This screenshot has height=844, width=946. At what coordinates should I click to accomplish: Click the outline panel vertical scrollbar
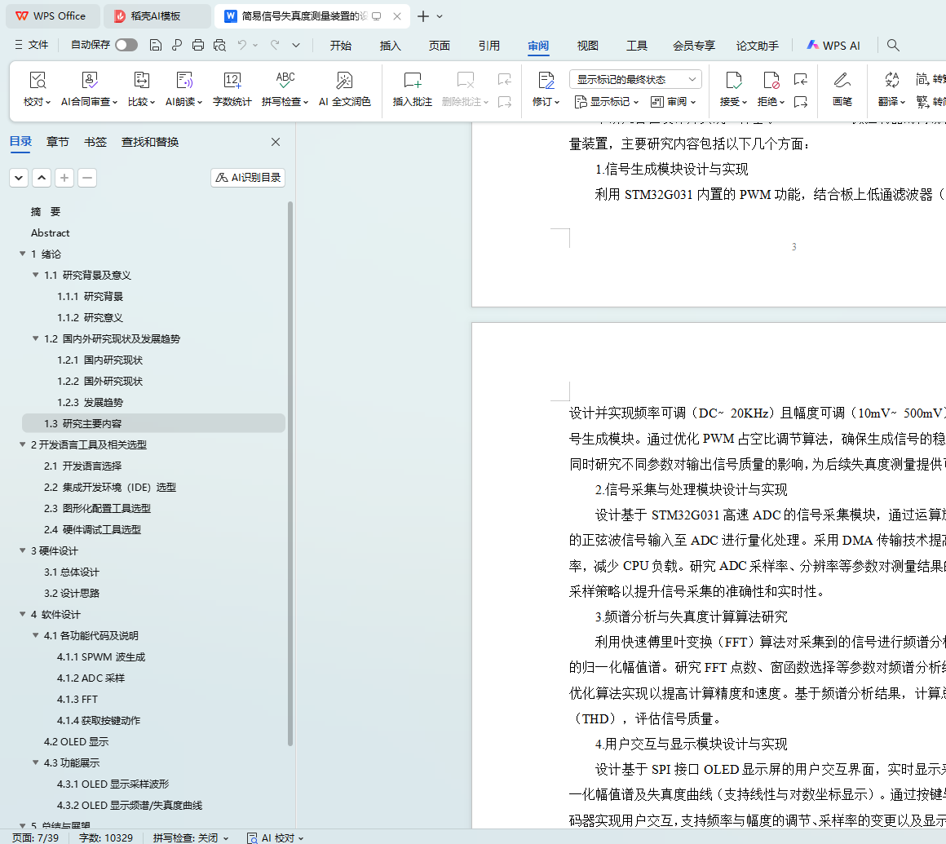[290, 473]
